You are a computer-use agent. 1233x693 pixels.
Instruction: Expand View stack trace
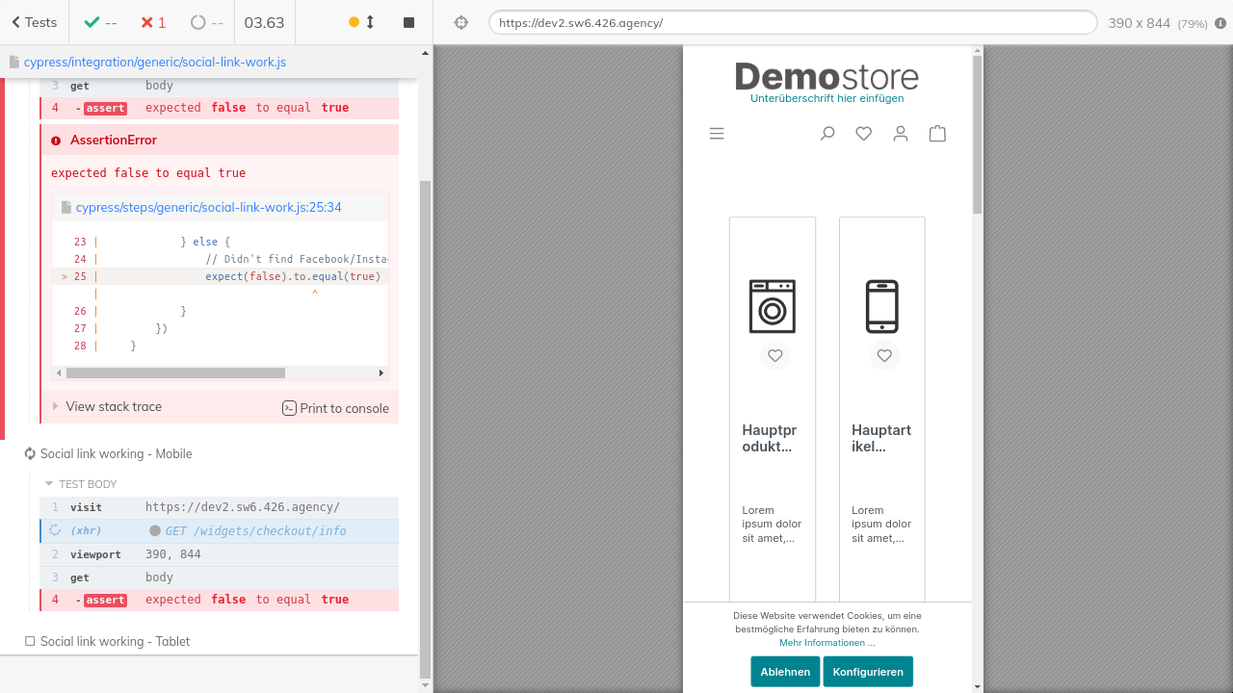click(x=113, y=407)
